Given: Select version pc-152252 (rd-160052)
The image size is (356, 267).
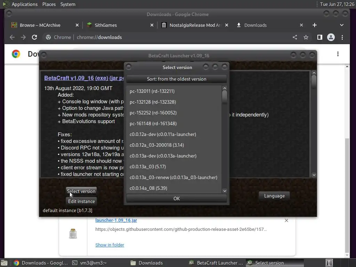Looking at the screenshot, I should [174, 113].
